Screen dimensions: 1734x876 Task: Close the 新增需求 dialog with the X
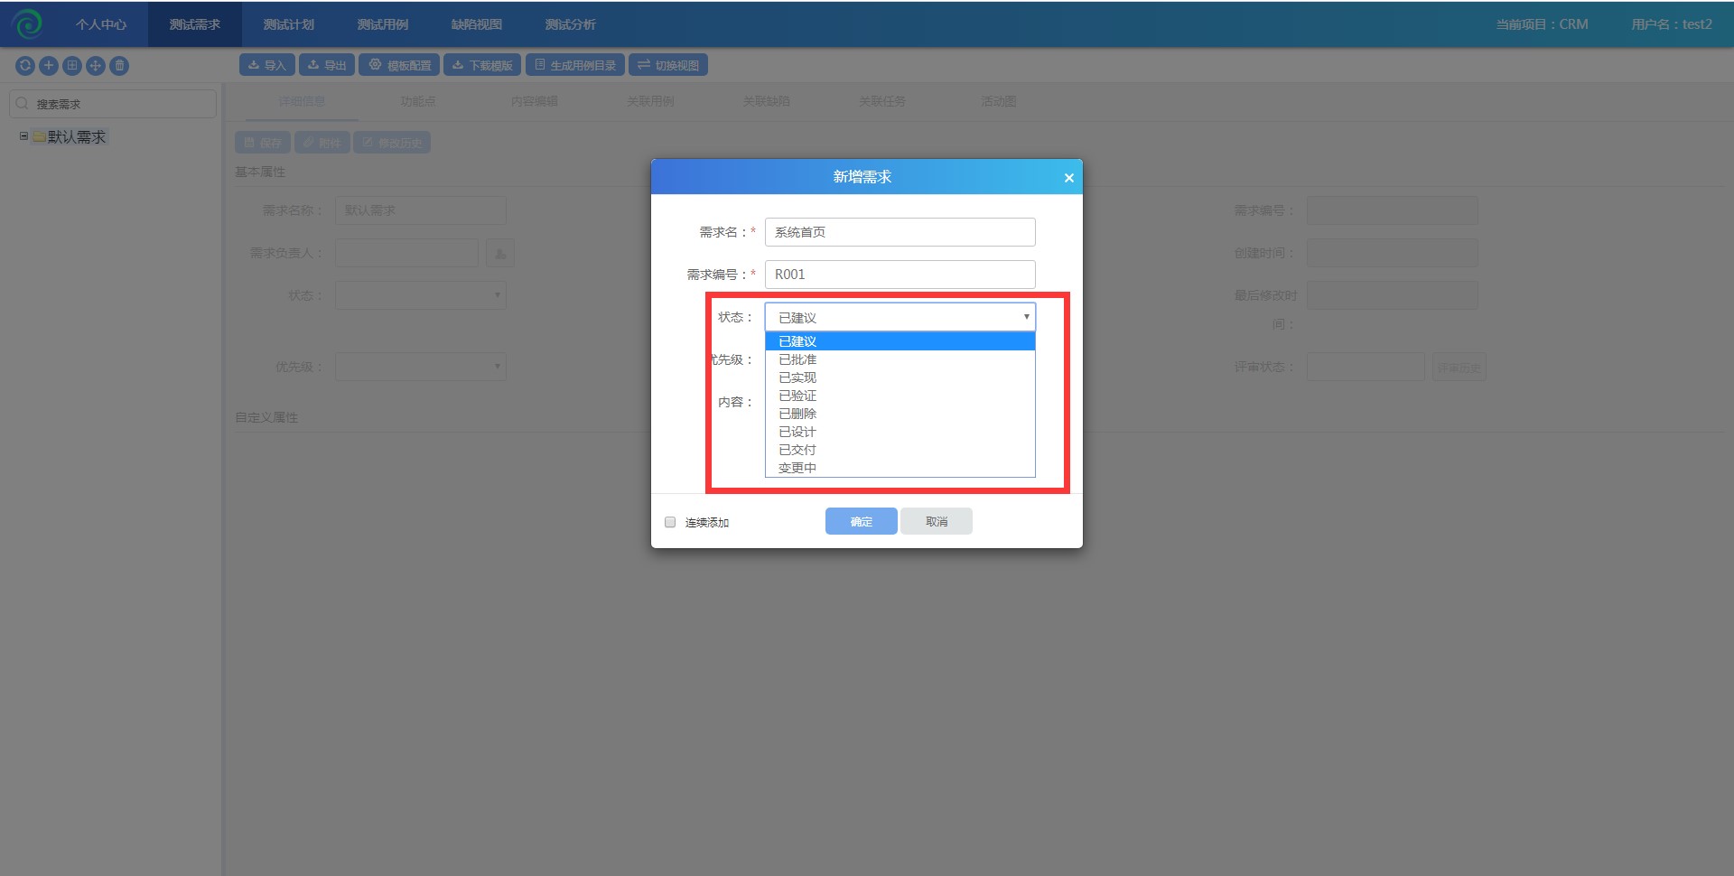1068,178
